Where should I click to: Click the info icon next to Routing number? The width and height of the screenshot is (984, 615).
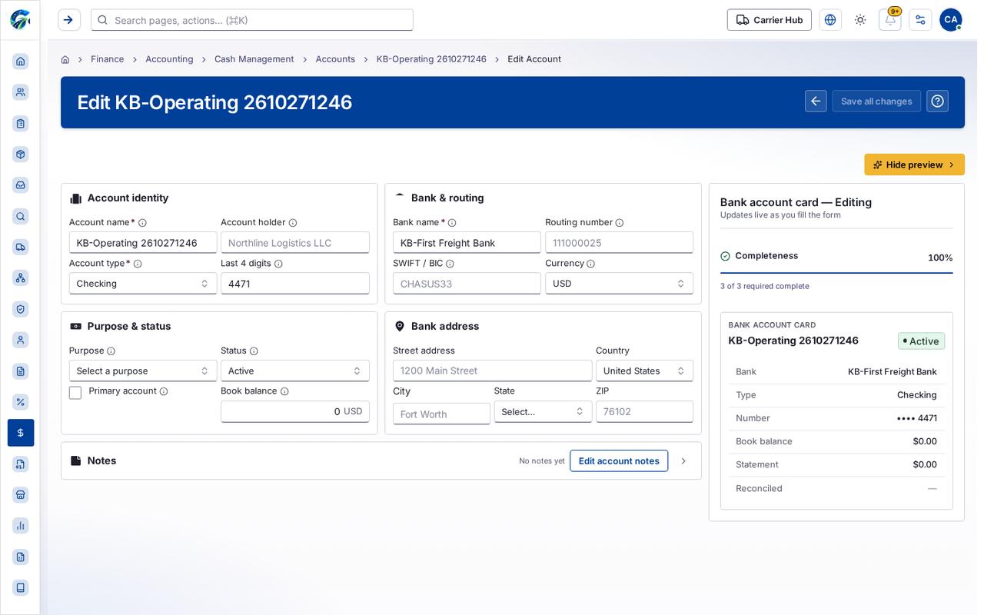[x=620, y=223]
